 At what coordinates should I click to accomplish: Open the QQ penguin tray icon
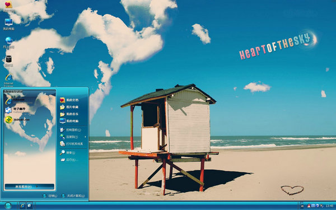pyautogui.click(x=309, y=206)
